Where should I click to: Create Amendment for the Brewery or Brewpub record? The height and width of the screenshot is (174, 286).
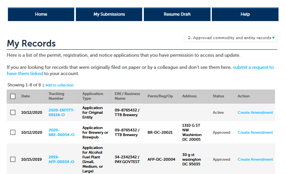[255, 133]
